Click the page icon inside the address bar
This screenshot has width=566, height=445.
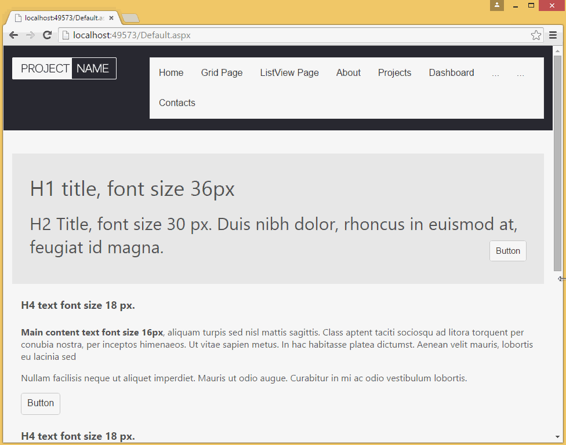[x=64, y=35]
